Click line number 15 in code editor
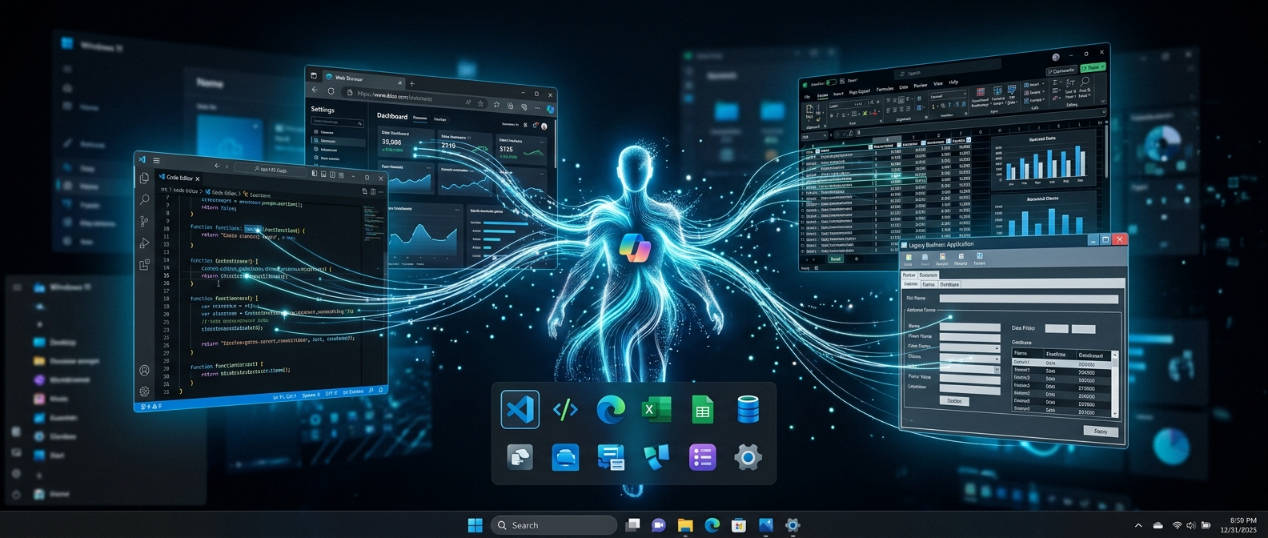This screenshot has width=1268, height=538. 167,275
